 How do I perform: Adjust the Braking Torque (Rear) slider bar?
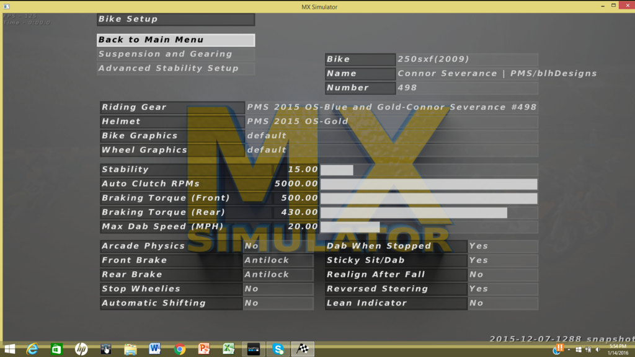point(429,213)
